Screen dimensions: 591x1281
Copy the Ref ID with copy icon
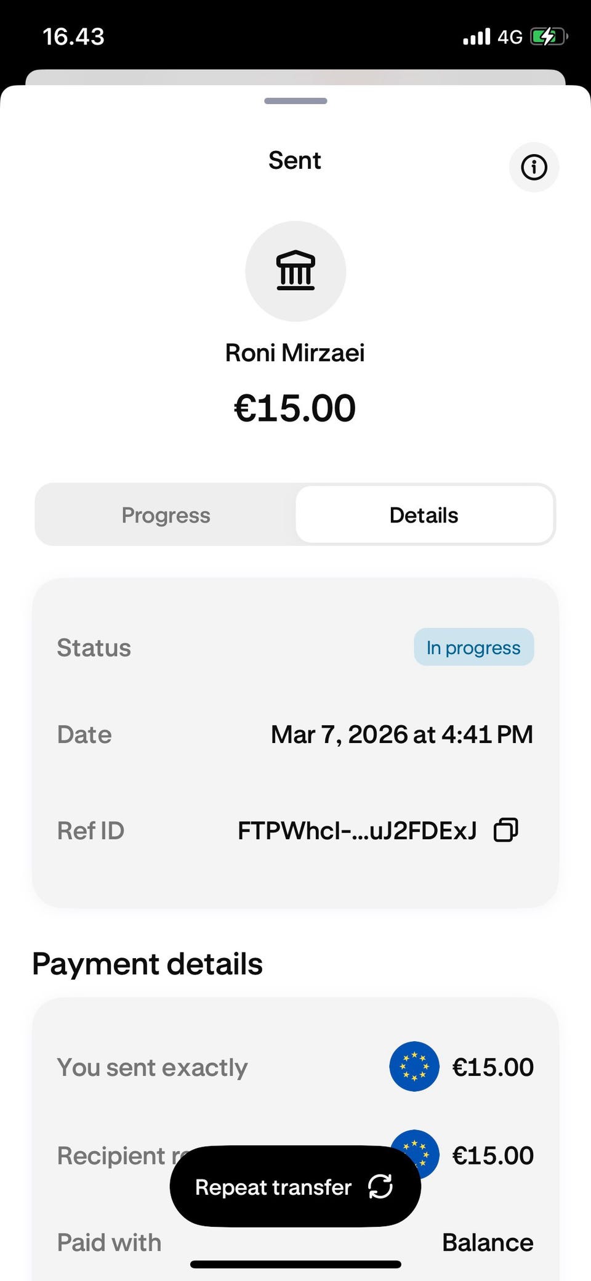(x=506, y=830)
